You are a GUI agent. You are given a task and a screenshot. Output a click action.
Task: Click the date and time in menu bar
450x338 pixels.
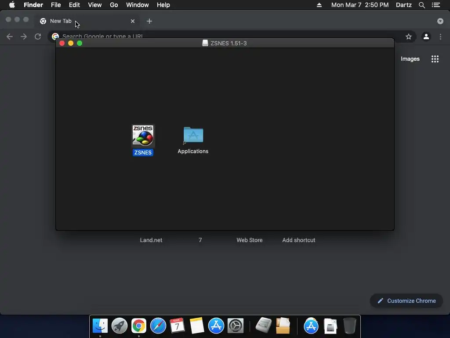coord(360,5)
